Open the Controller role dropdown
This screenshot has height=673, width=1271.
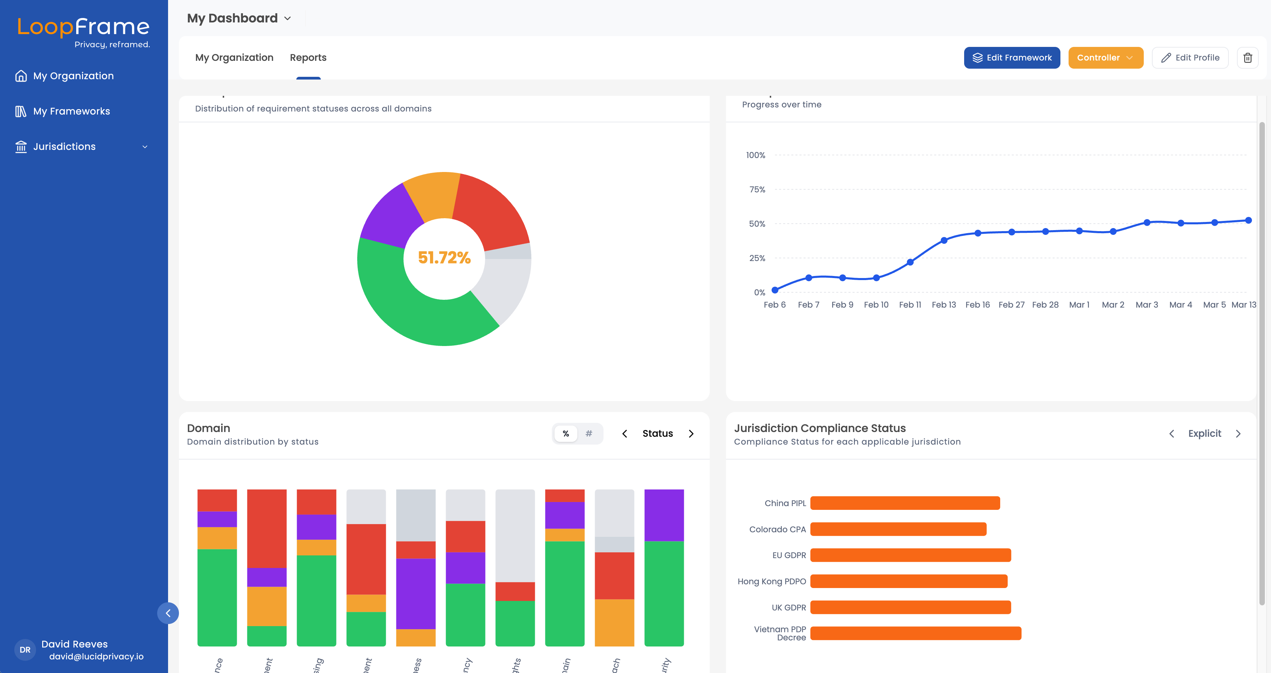point(1106,58)
